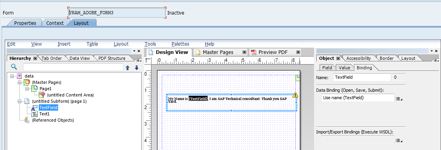Viewport: 441px width, 150px height.
Task: Close the Master Pages tab
Action: [244, 52]
